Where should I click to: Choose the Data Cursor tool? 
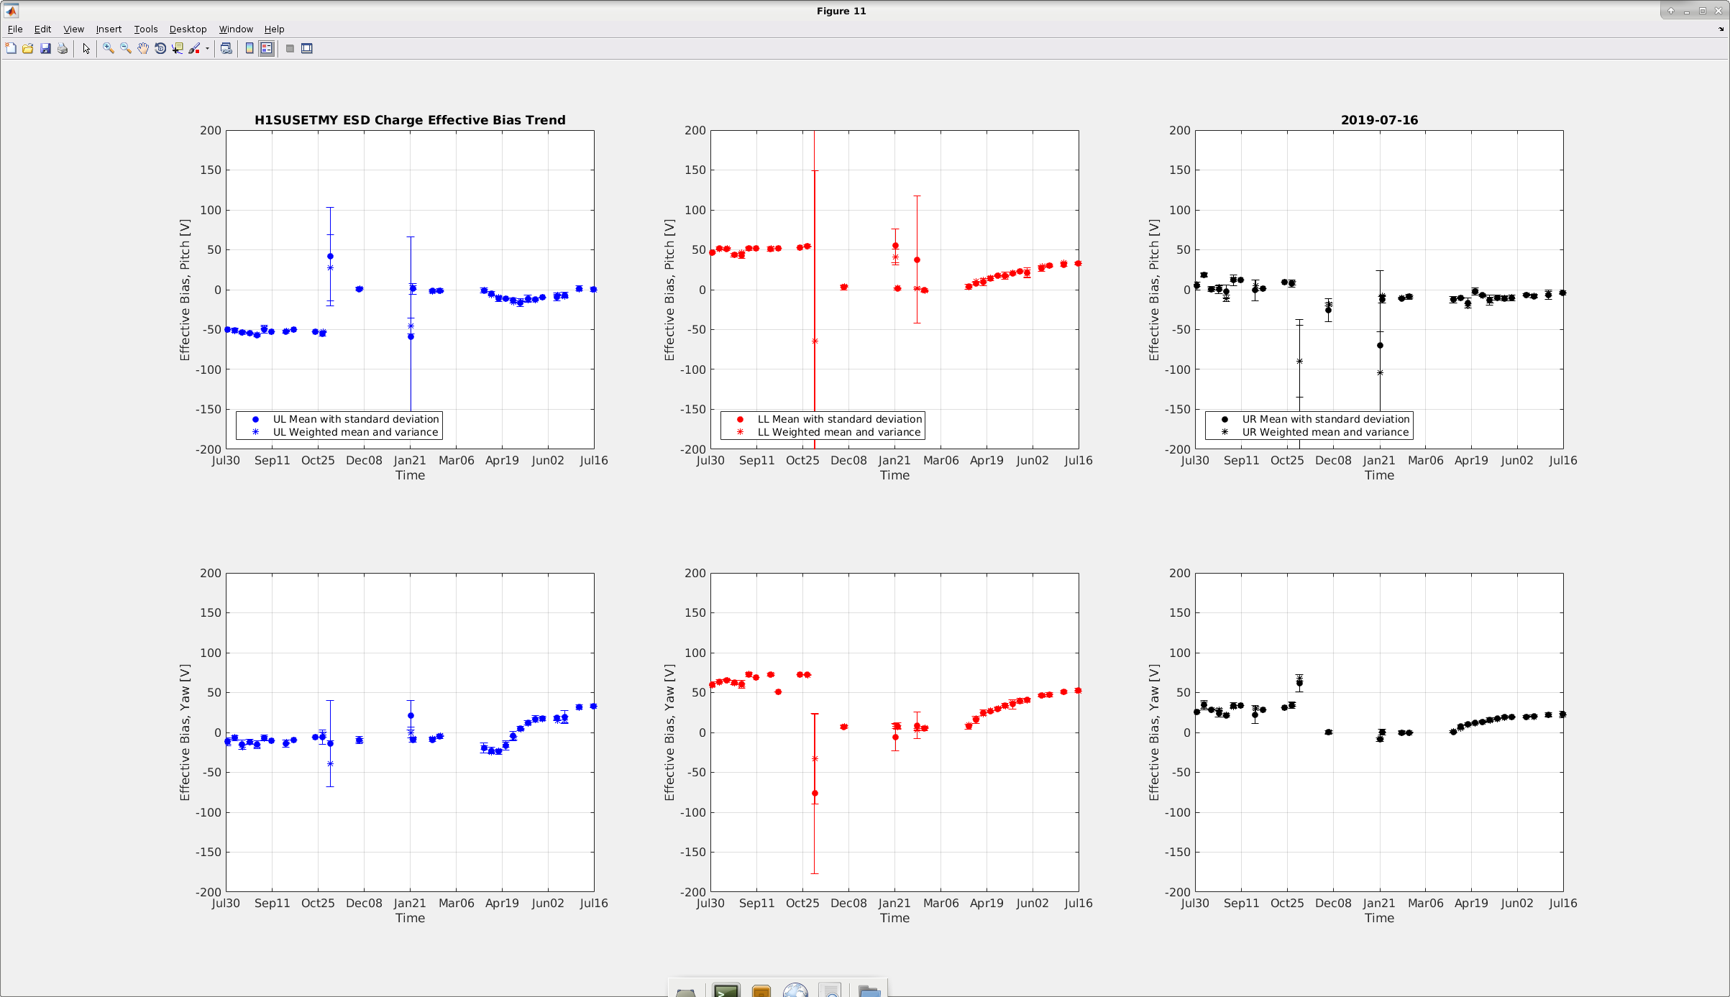pyautogui.click(x=178, y=48)
